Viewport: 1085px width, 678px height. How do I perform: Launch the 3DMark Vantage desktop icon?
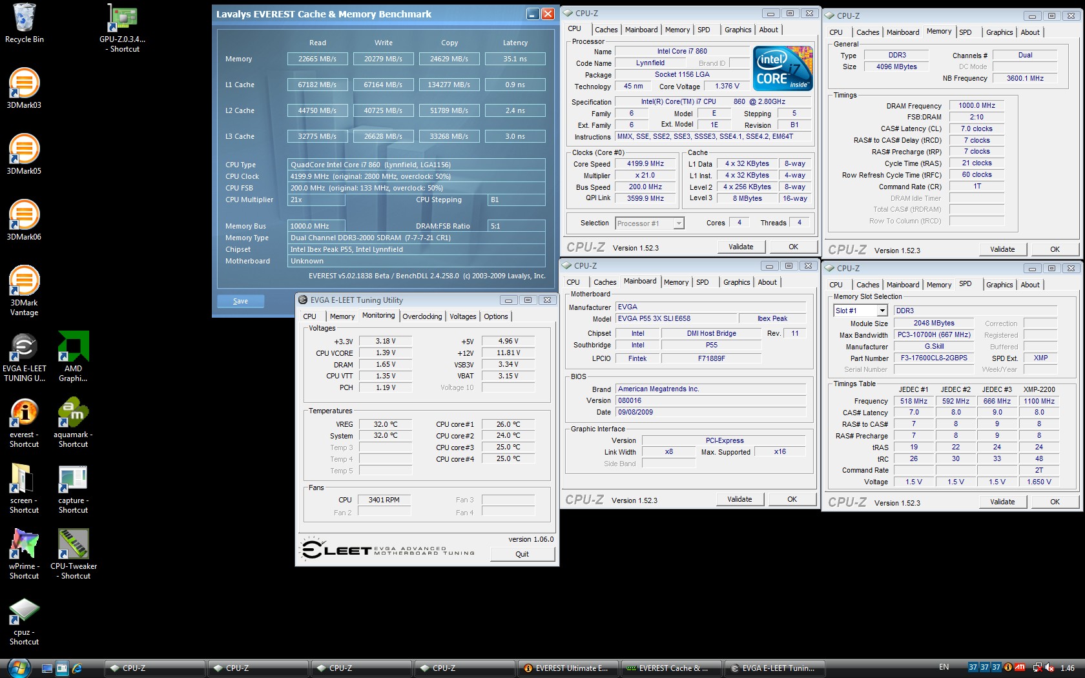point(24,291)
